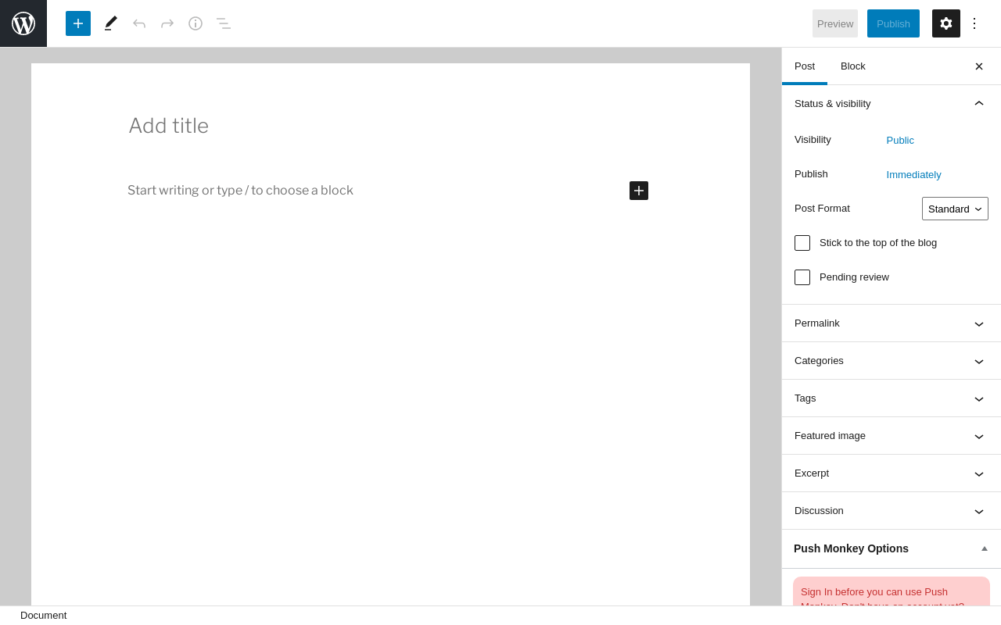Screen dimensions: 1001x625
Task: Expand the Categories panel
Action: 892,361
